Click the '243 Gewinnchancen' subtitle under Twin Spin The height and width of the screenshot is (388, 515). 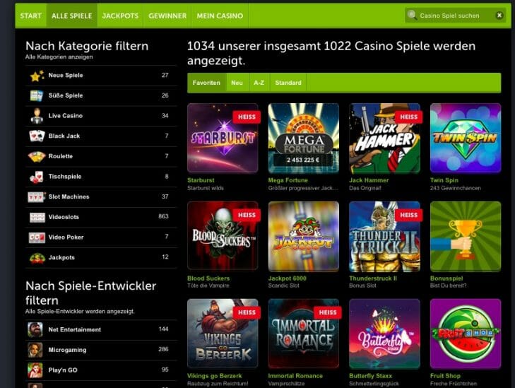[x=456, y=188]
